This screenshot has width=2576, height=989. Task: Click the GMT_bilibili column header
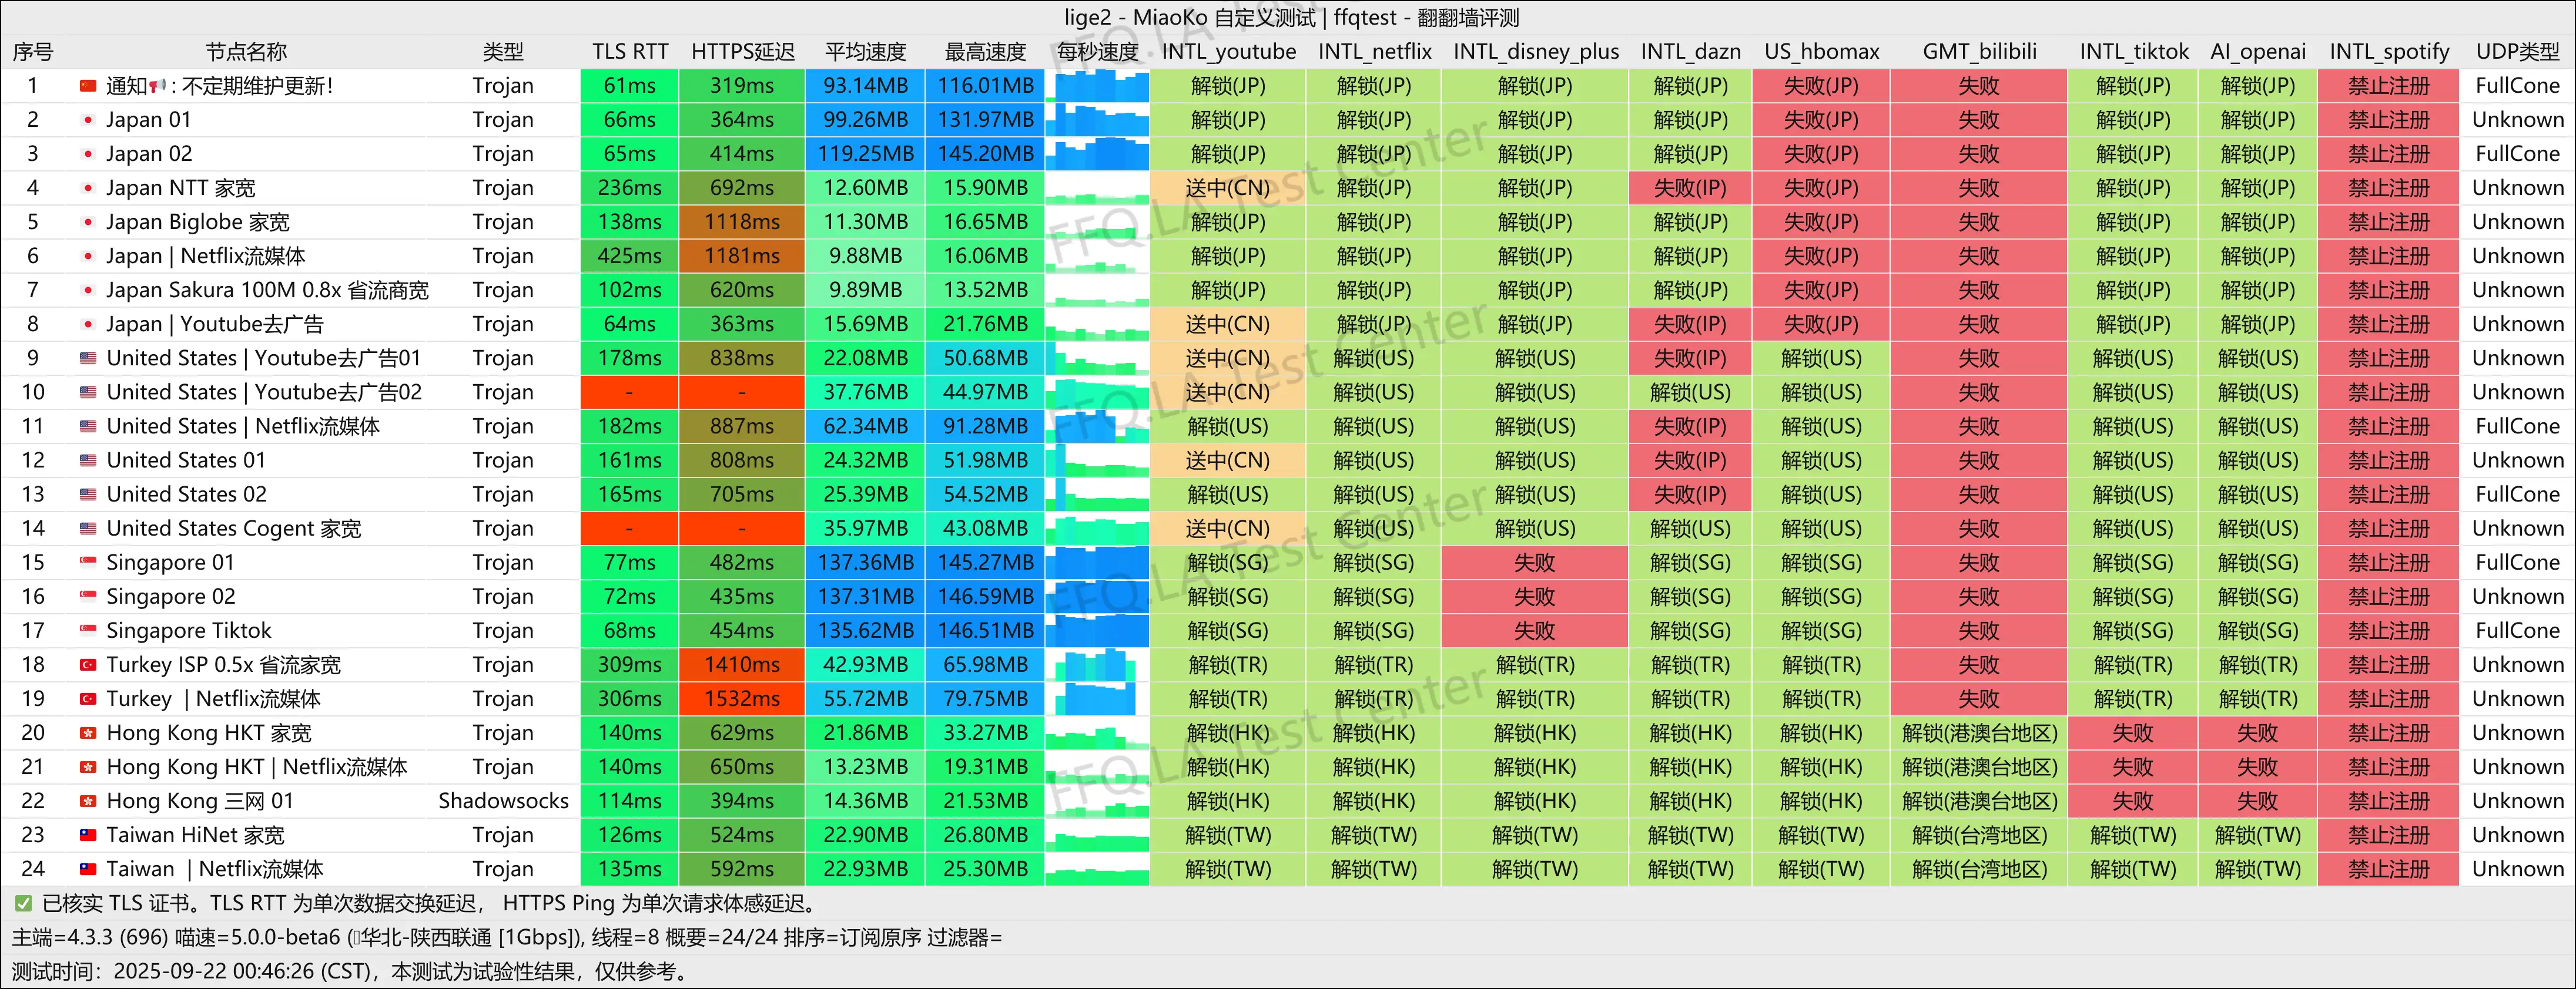(1979, 52)
